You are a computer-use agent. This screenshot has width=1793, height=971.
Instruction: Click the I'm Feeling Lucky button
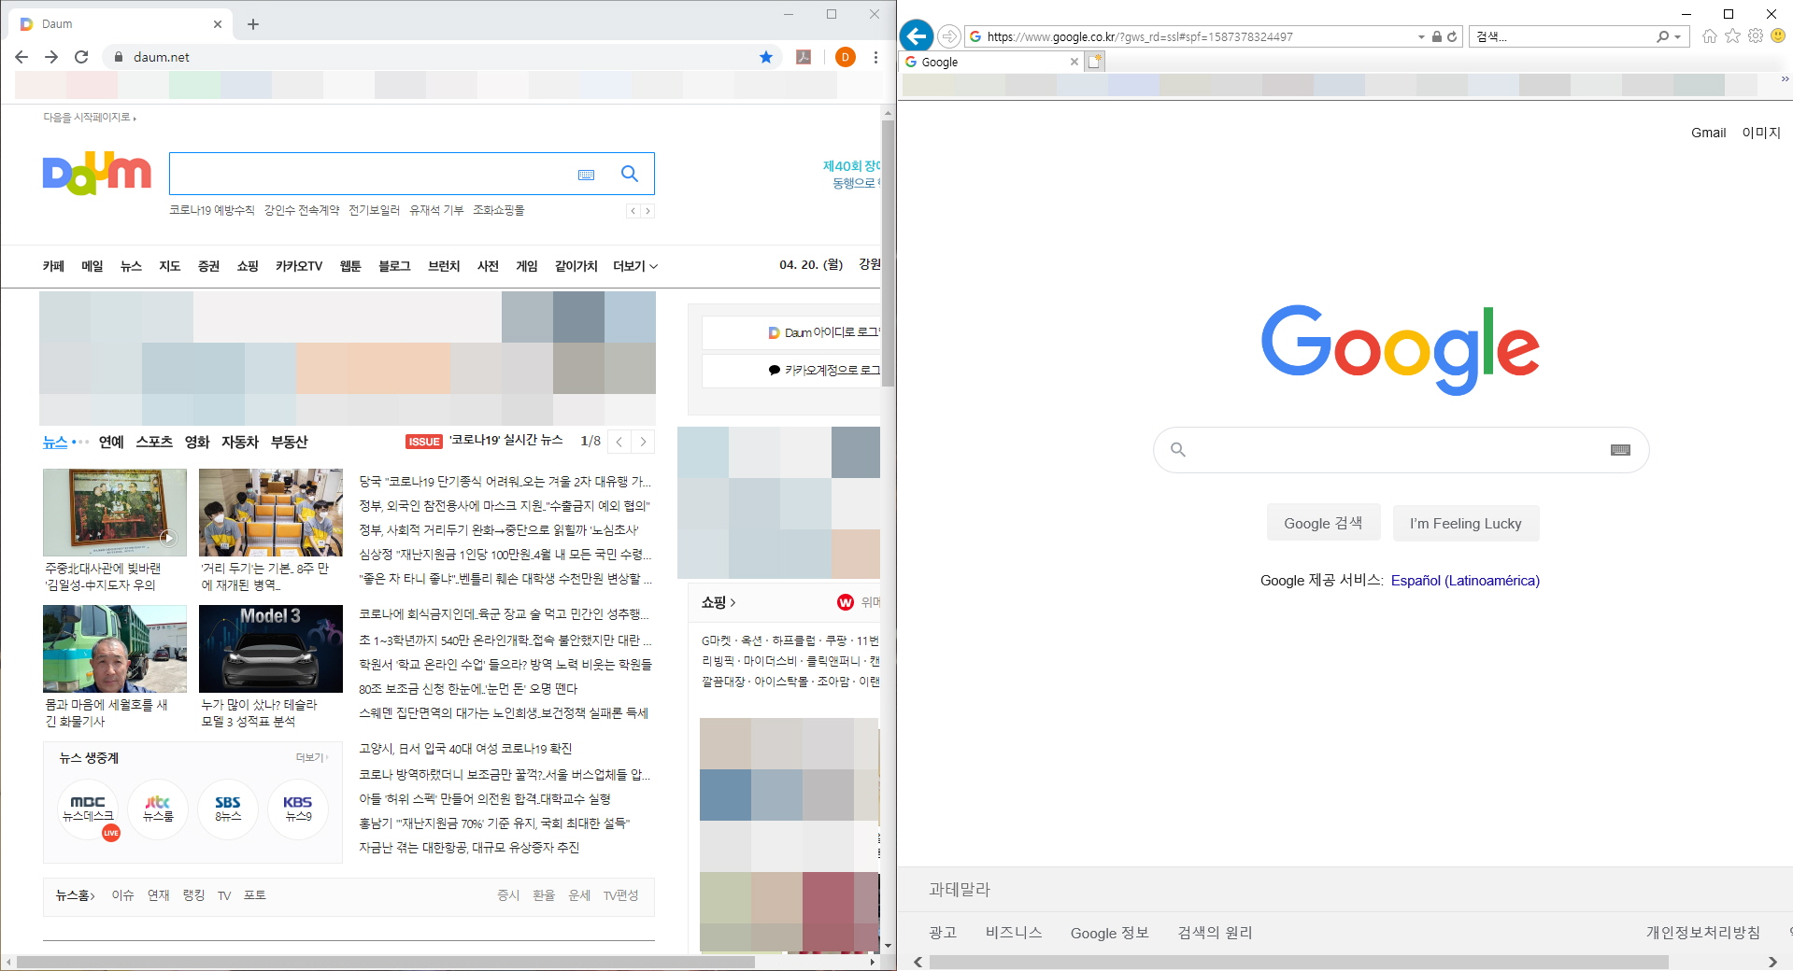[x=1466, y=523]
